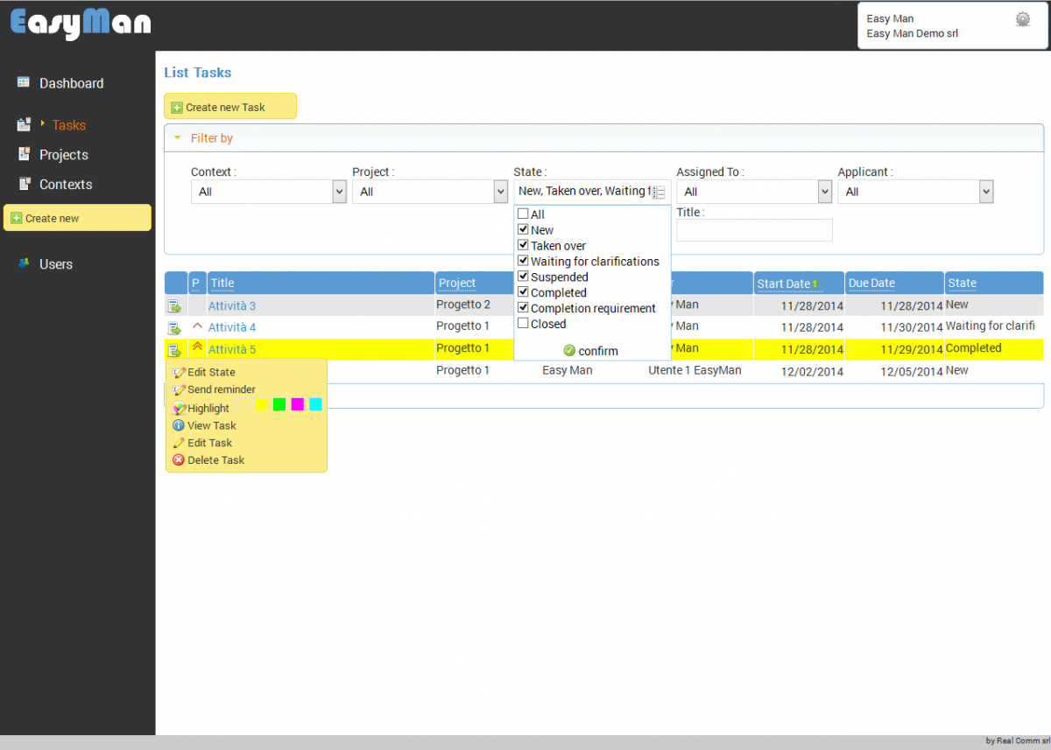Select the Tasks sidebar icon
The width and height of the screenshot is (1051, 750).
[24, 124]
